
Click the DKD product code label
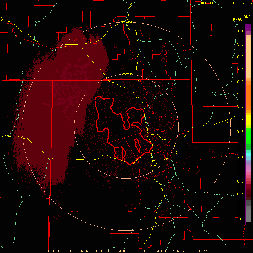(247, 17)
